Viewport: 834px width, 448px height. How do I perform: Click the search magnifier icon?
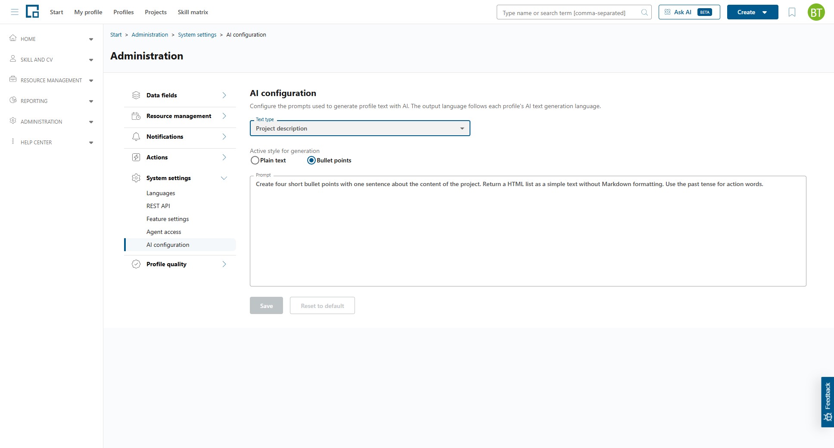point(644,12)
